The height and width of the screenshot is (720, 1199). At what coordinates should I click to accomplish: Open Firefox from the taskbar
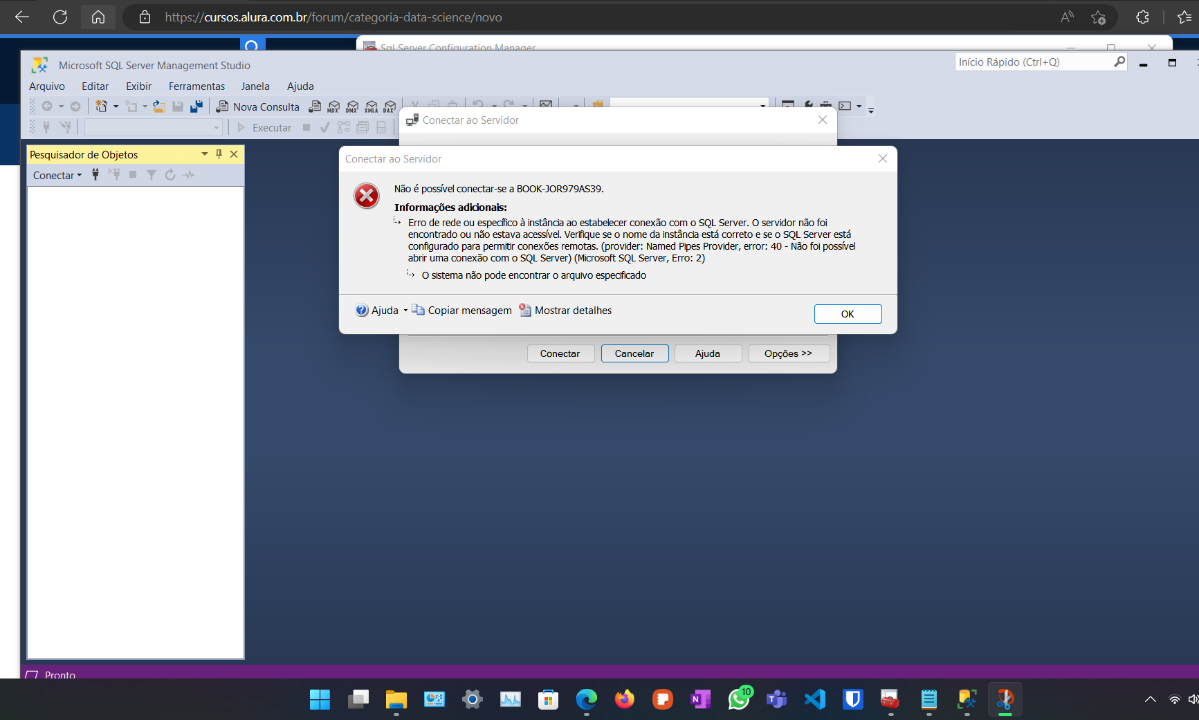point(625,700)
